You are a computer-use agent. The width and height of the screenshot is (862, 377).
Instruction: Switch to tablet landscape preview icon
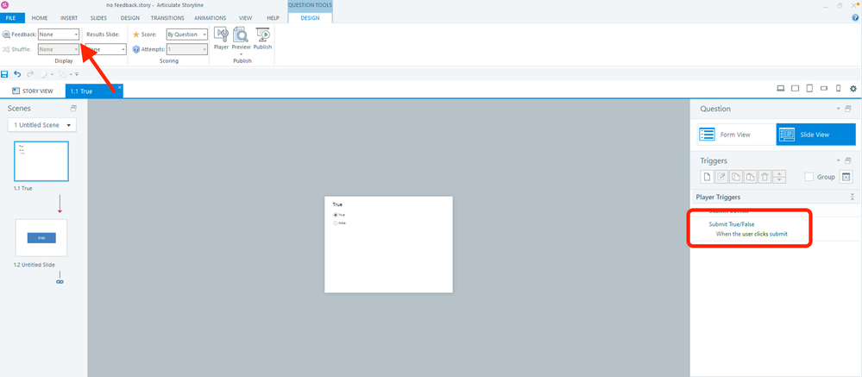point(795,88)
